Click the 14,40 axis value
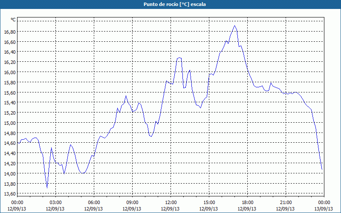 coord(10,153)
